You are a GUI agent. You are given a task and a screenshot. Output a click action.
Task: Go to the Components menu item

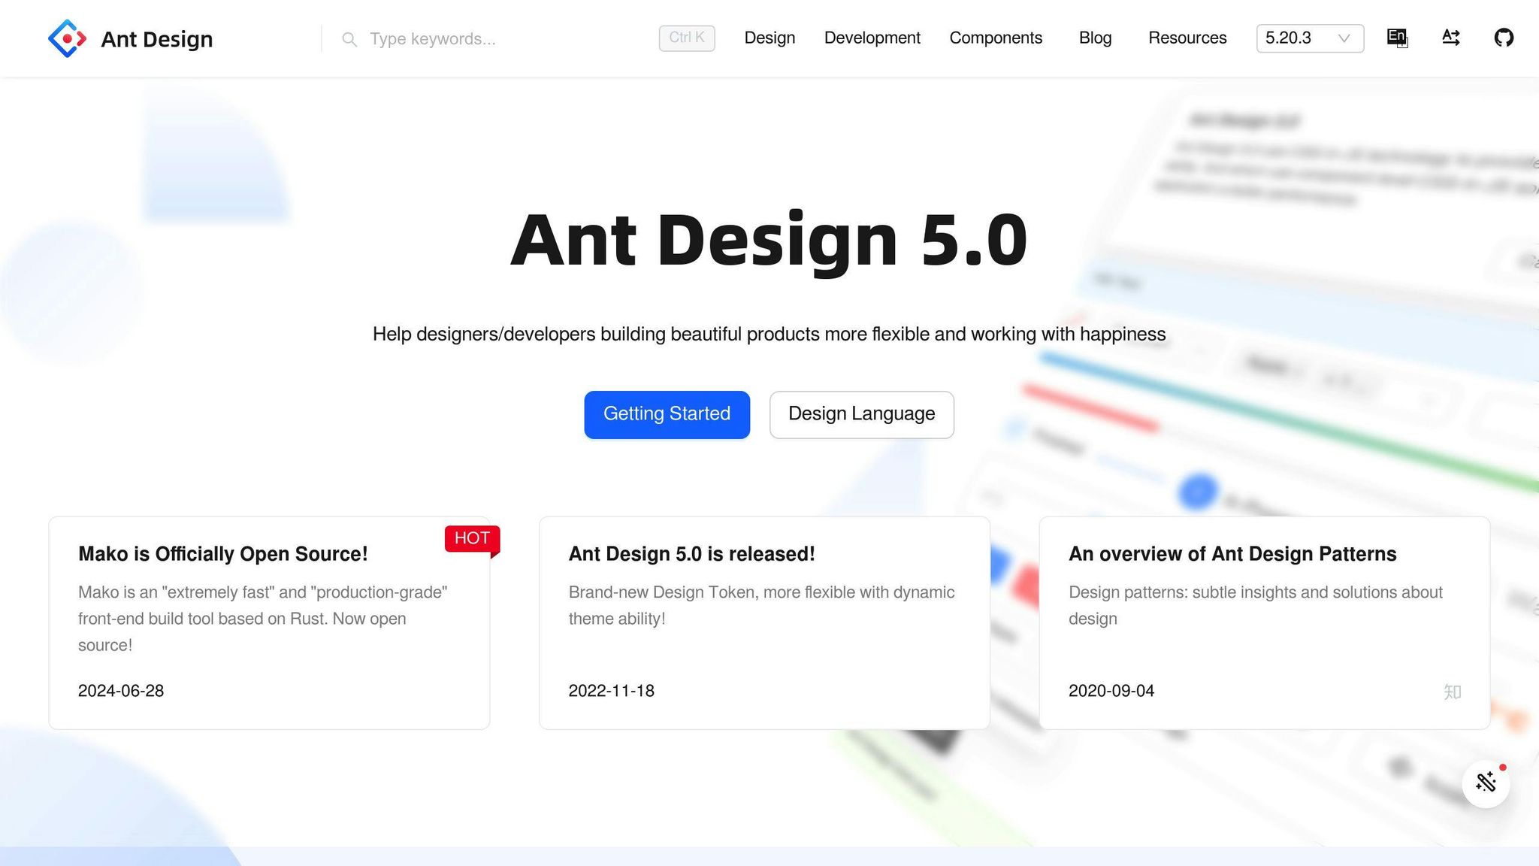click(x=996, y=38)
